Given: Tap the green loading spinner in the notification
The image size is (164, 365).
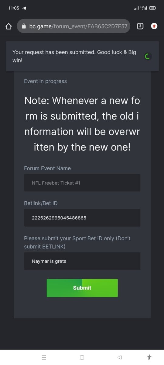Looking at the screenshot, I should [x=148, y=57].
